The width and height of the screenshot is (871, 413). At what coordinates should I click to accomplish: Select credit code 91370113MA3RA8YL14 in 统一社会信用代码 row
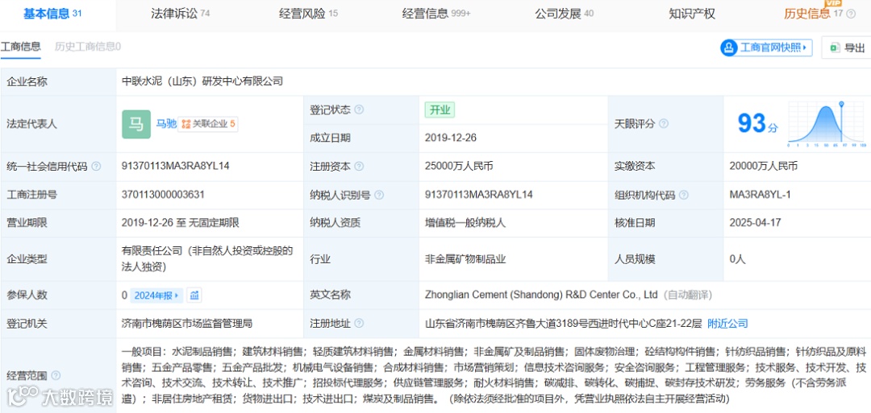176,166
